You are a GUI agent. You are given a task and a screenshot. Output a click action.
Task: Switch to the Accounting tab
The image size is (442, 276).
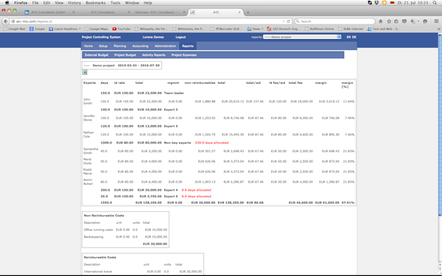(x=140, y=46)
